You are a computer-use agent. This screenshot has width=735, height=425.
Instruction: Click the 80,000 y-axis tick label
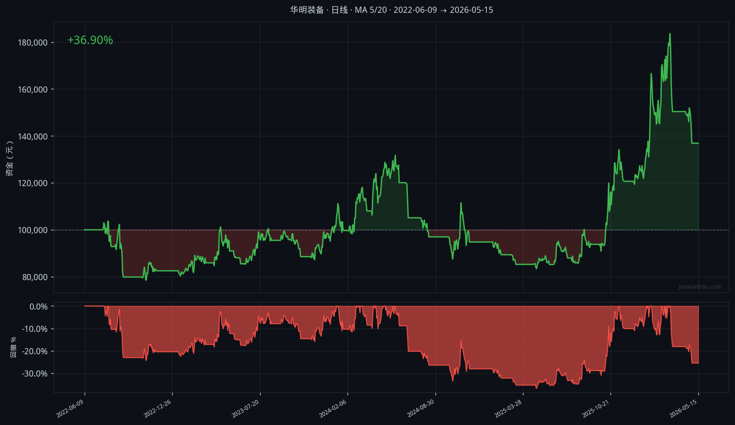coord(35,277)
